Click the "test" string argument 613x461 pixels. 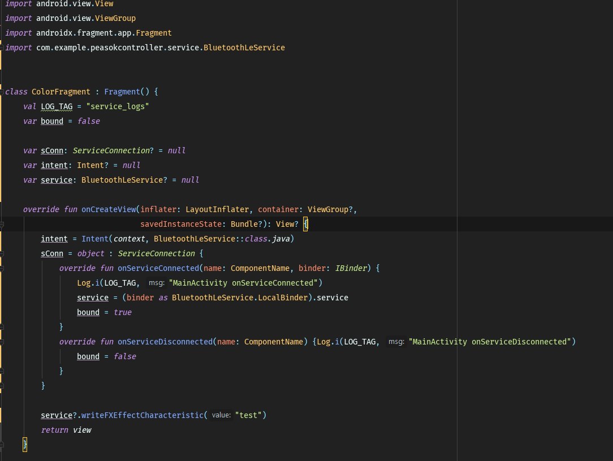coord(248,416)
